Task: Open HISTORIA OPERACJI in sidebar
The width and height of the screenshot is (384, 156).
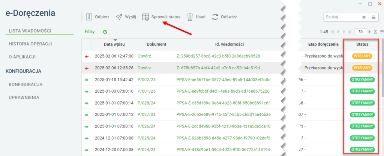Action: (30, 44)
